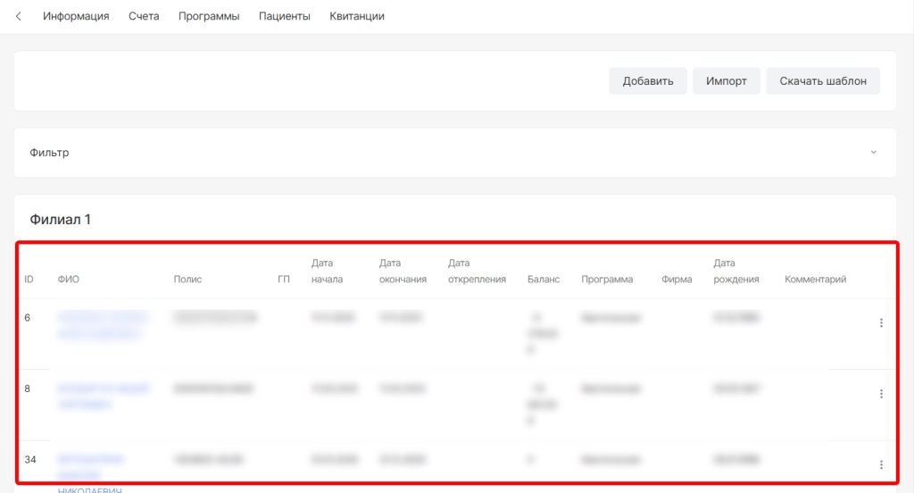Click the Дата рождения column header
This screenshot has height=493, width=914.
pyautogui.click(x=735, y=271)
